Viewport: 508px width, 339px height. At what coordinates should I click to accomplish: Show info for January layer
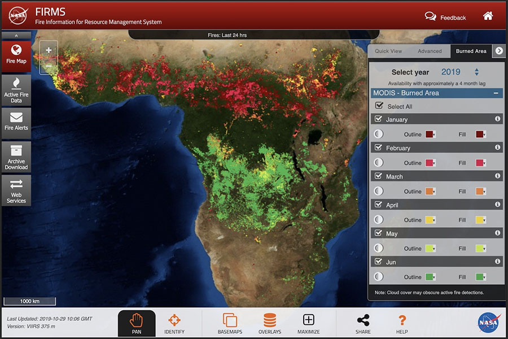pos(498,119)
